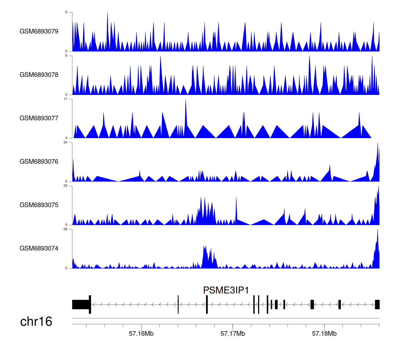Screen dimensions: 400x352
Task: Click the GSM6893077 track name
Action: click(39, 118)
